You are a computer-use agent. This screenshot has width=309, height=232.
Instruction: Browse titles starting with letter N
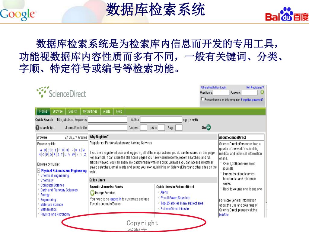point(40,155)
